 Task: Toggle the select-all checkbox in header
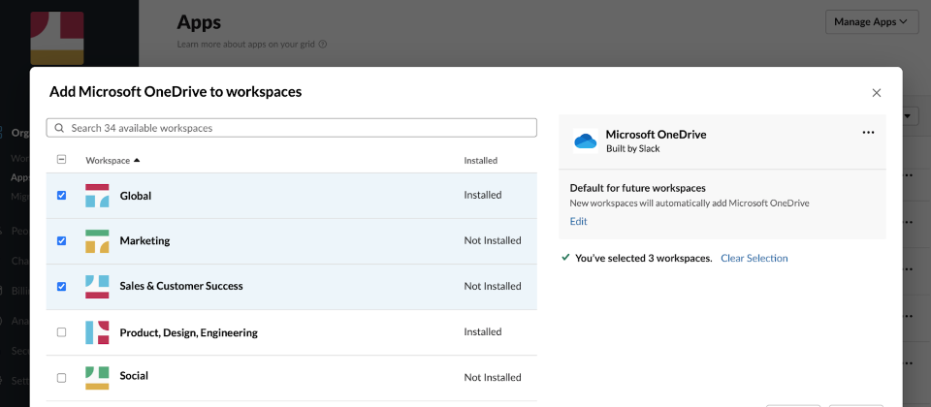click(x=62, y=160)
